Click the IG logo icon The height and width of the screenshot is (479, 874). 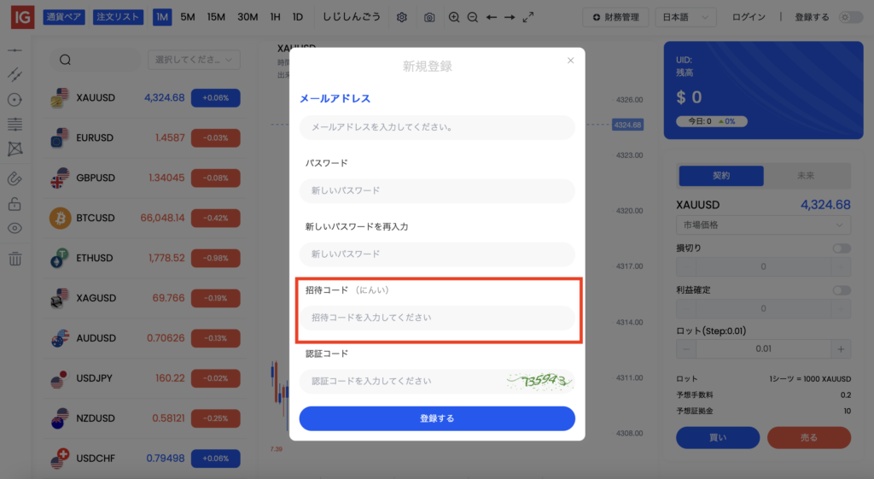click(22, 17)
